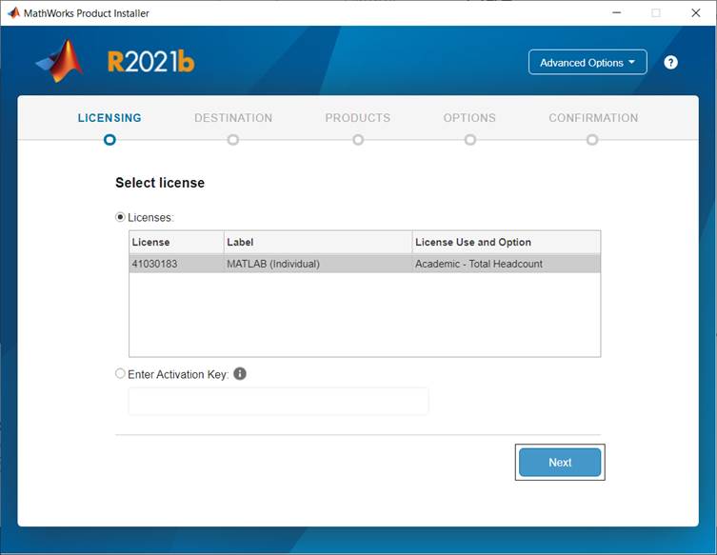This screenshot has width=717, height=555.
Task: Go to the LICENSING step tab
Action: click(x=110, y=118)
